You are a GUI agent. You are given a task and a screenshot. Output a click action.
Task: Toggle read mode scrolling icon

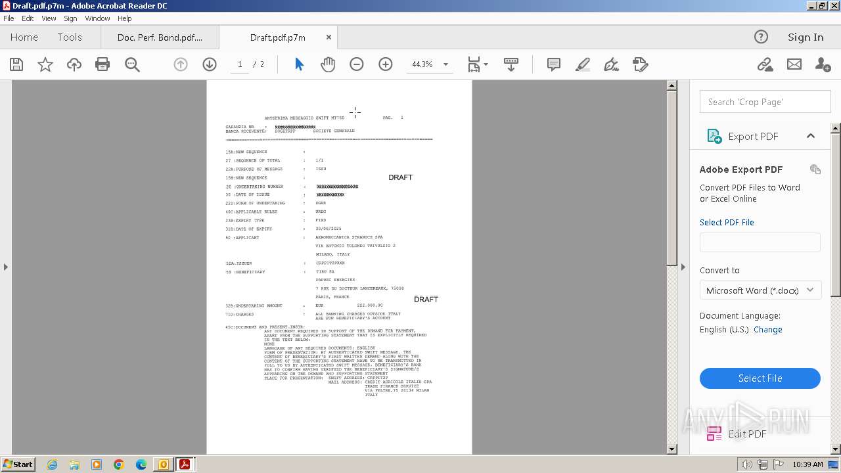[511, 64]
